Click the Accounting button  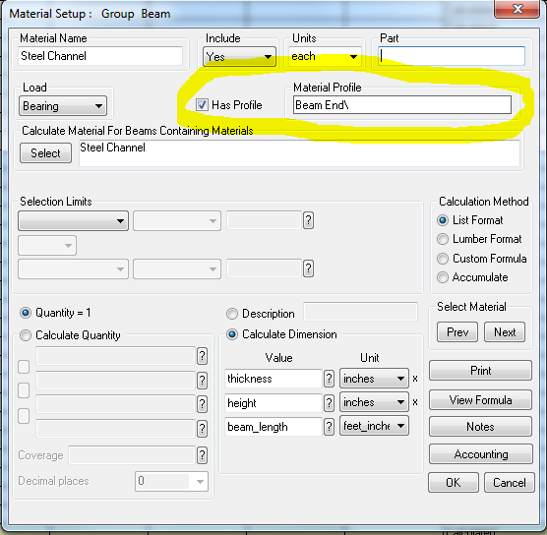(481, 454)
